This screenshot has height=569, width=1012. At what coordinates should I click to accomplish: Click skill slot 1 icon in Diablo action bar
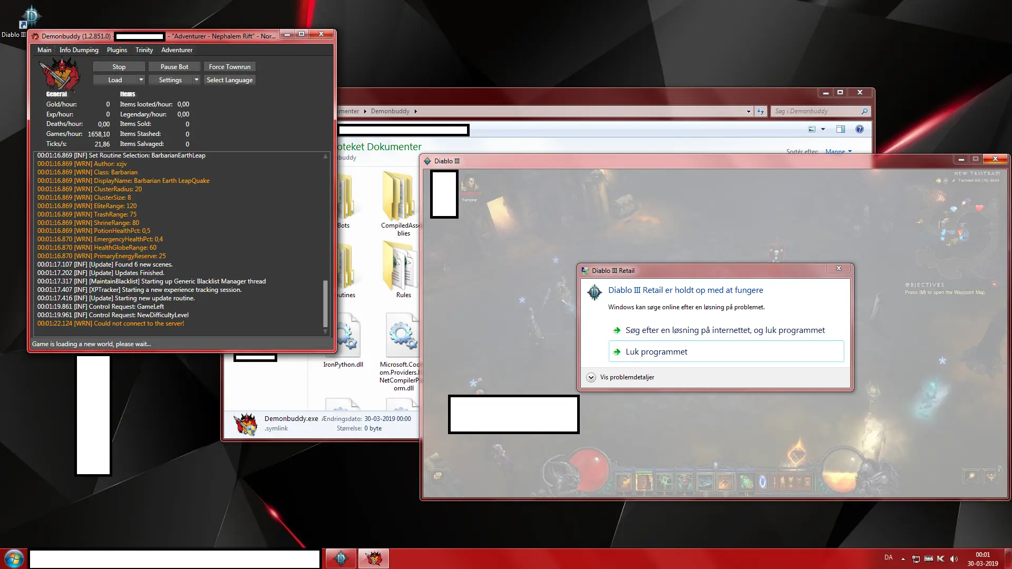click(624, 482)
